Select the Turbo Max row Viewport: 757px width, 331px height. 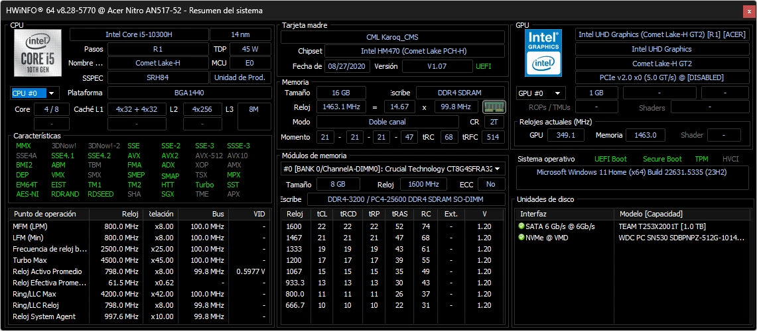[x=139, y=260]
